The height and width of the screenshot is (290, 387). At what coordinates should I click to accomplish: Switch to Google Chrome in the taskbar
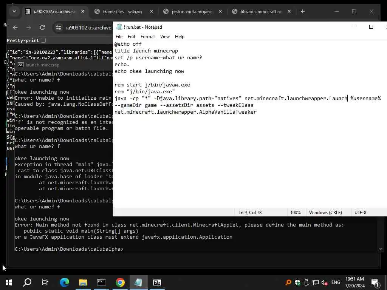point(120,282)
